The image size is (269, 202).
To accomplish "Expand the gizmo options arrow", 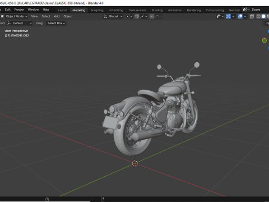I will click(233, 16).
